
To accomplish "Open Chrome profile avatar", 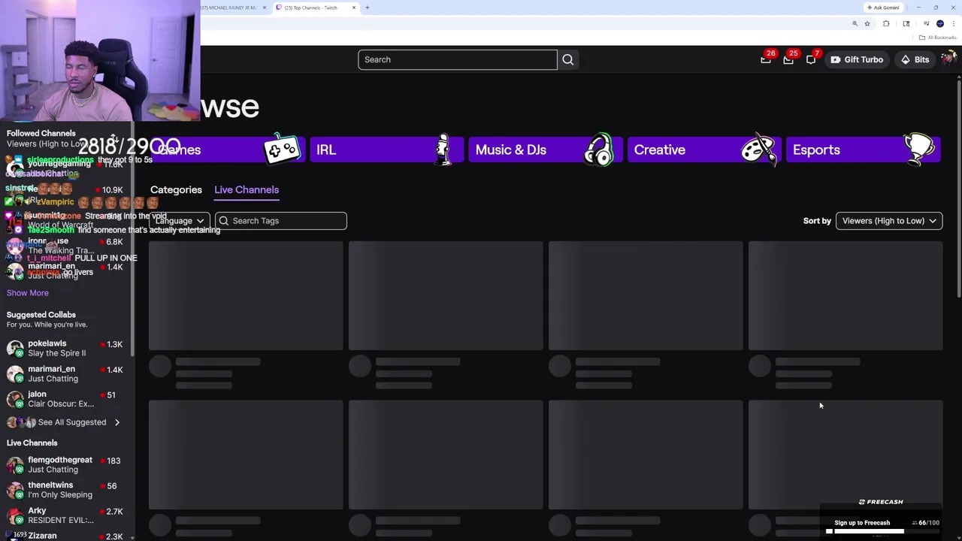I will click(x=939, y=24).
